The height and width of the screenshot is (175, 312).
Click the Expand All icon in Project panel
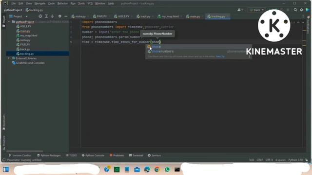(46, 16)
